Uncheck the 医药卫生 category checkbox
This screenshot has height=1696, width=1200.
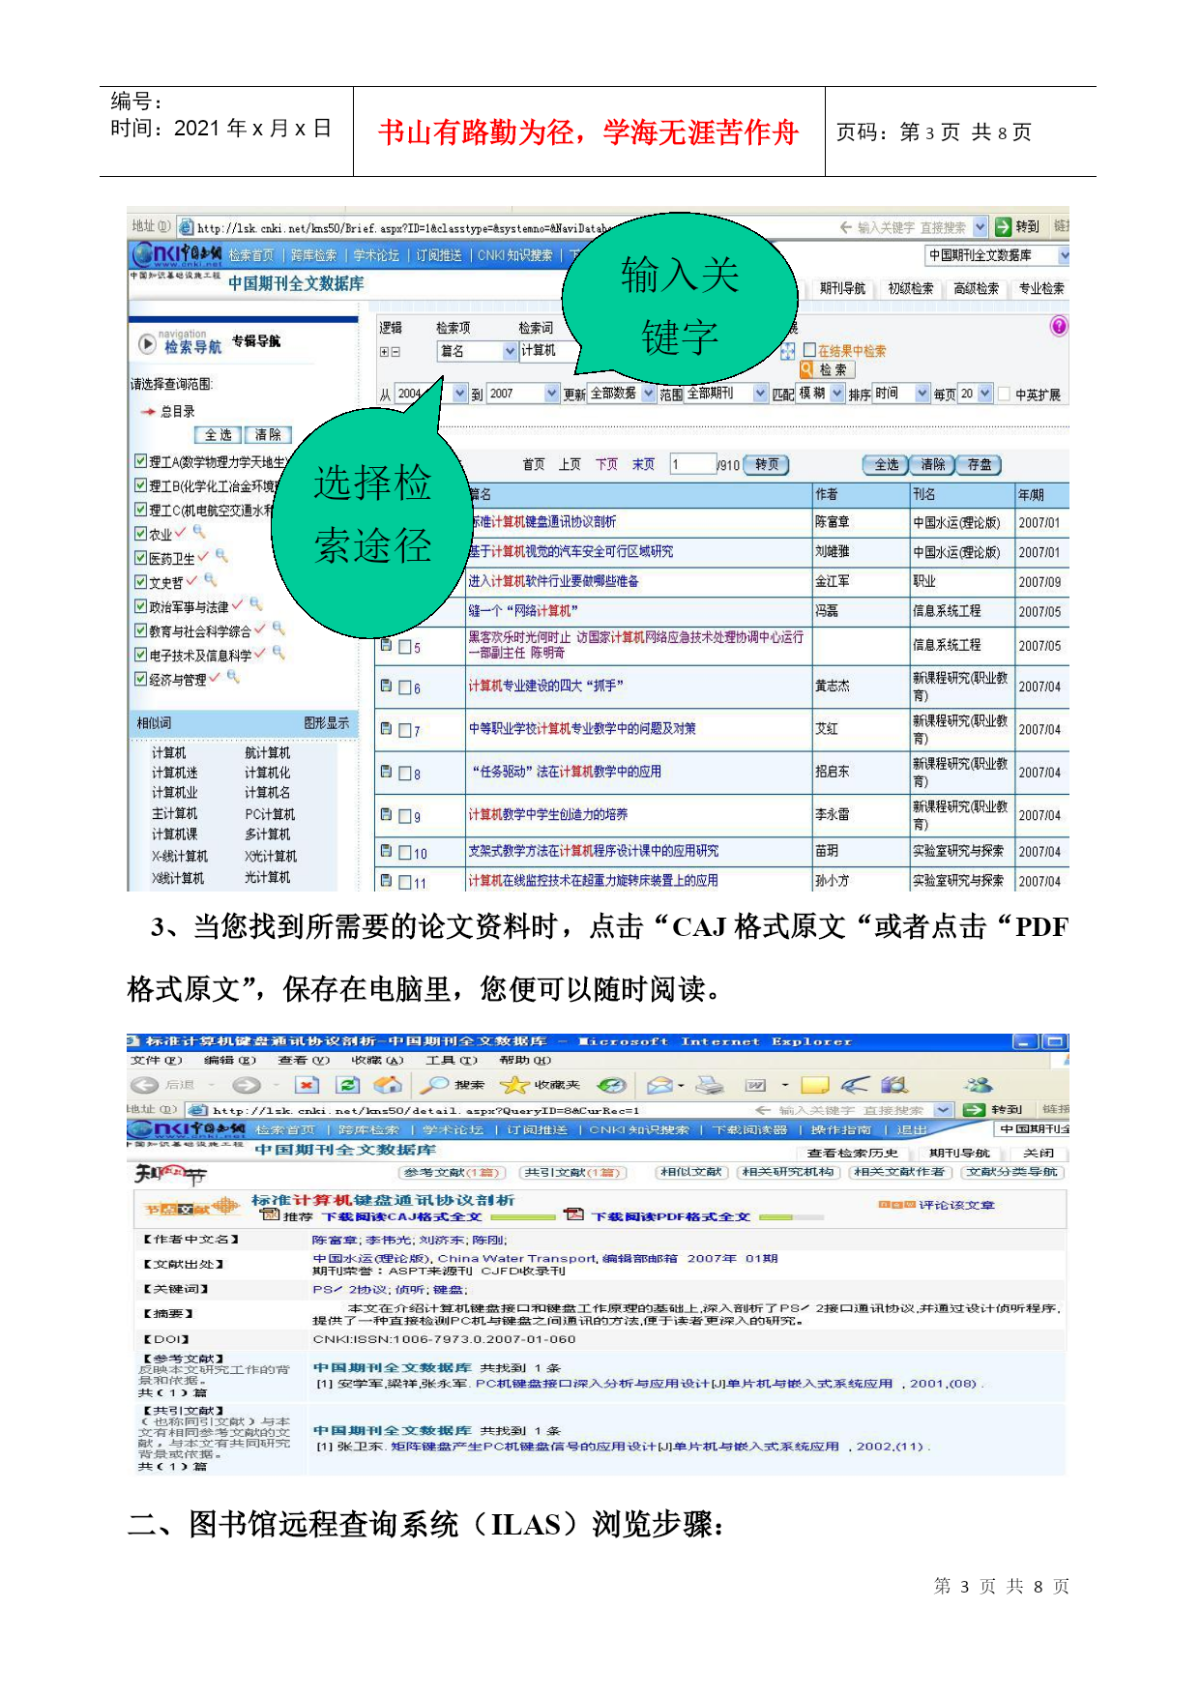[x=141, y=558]
